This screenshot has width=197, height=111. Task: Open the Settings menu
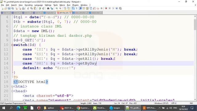(48, 5)
